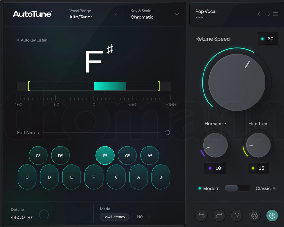The height and width of the screenshot is (227, 284).
Task: Toggle the G natural note key
Action: pyautogui.click(x=116, y=177)
